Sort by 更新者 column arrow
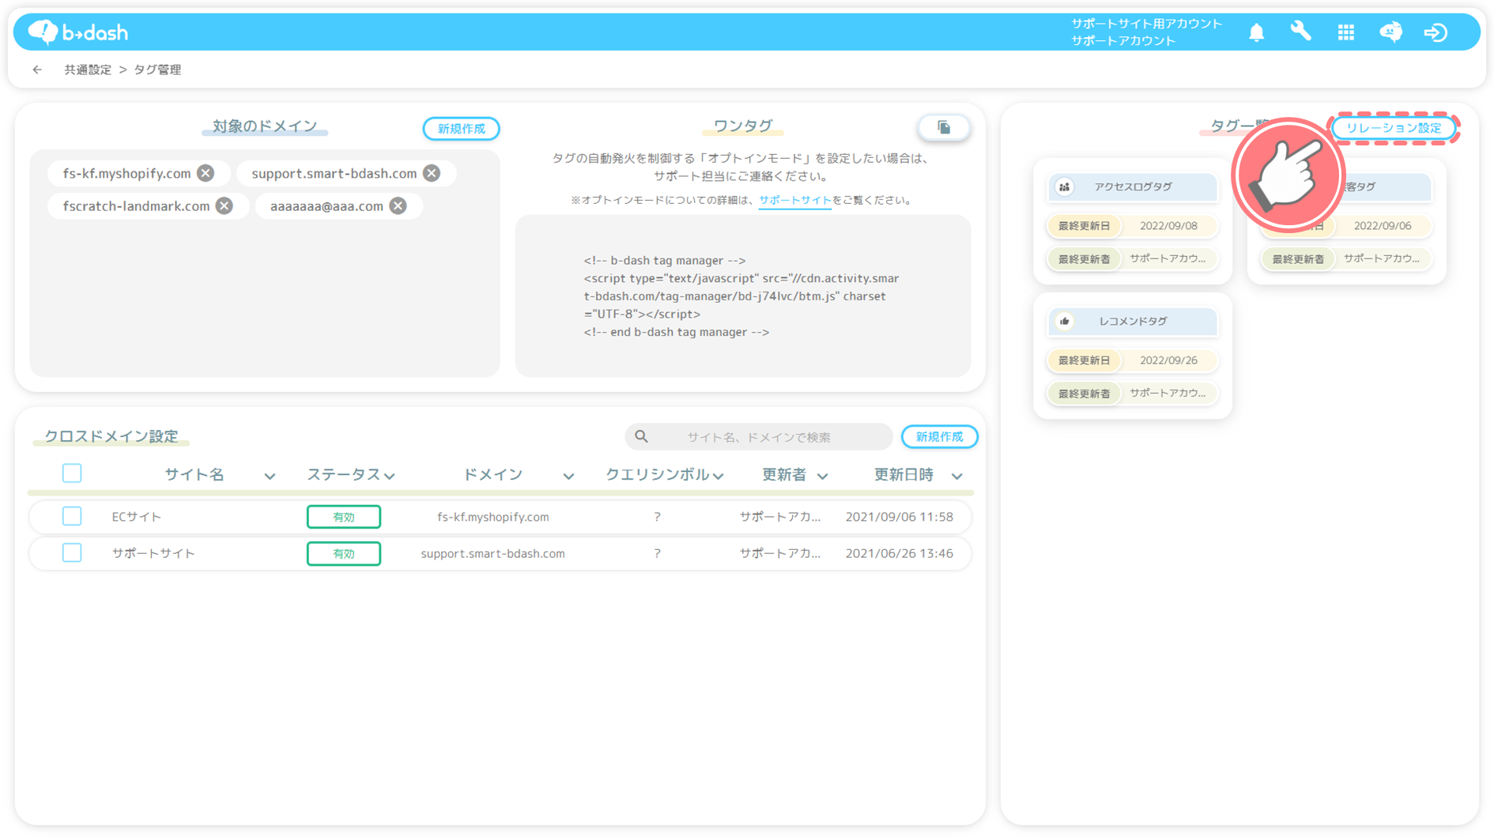The height and width of the screenshot is (840, 1494). click(x=822, y=476)
